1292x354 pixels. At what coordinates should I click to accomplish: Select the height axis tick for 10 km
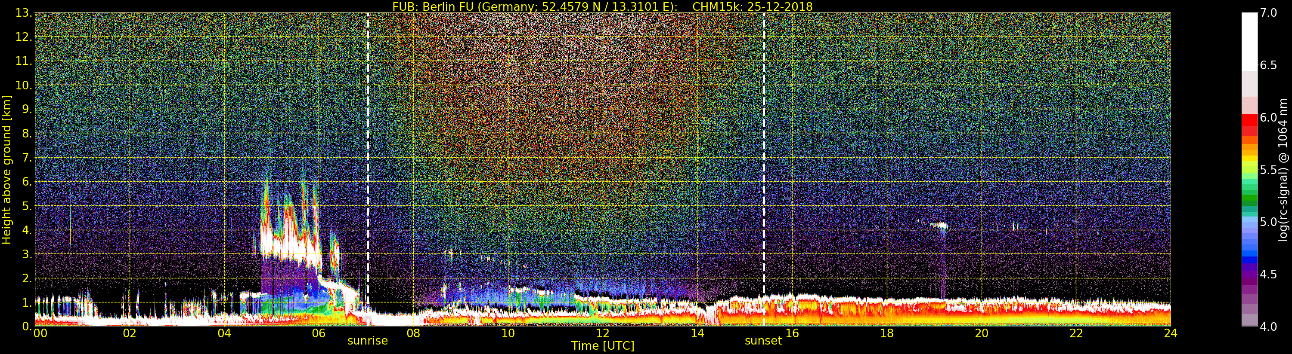click(x=23, y=85)
